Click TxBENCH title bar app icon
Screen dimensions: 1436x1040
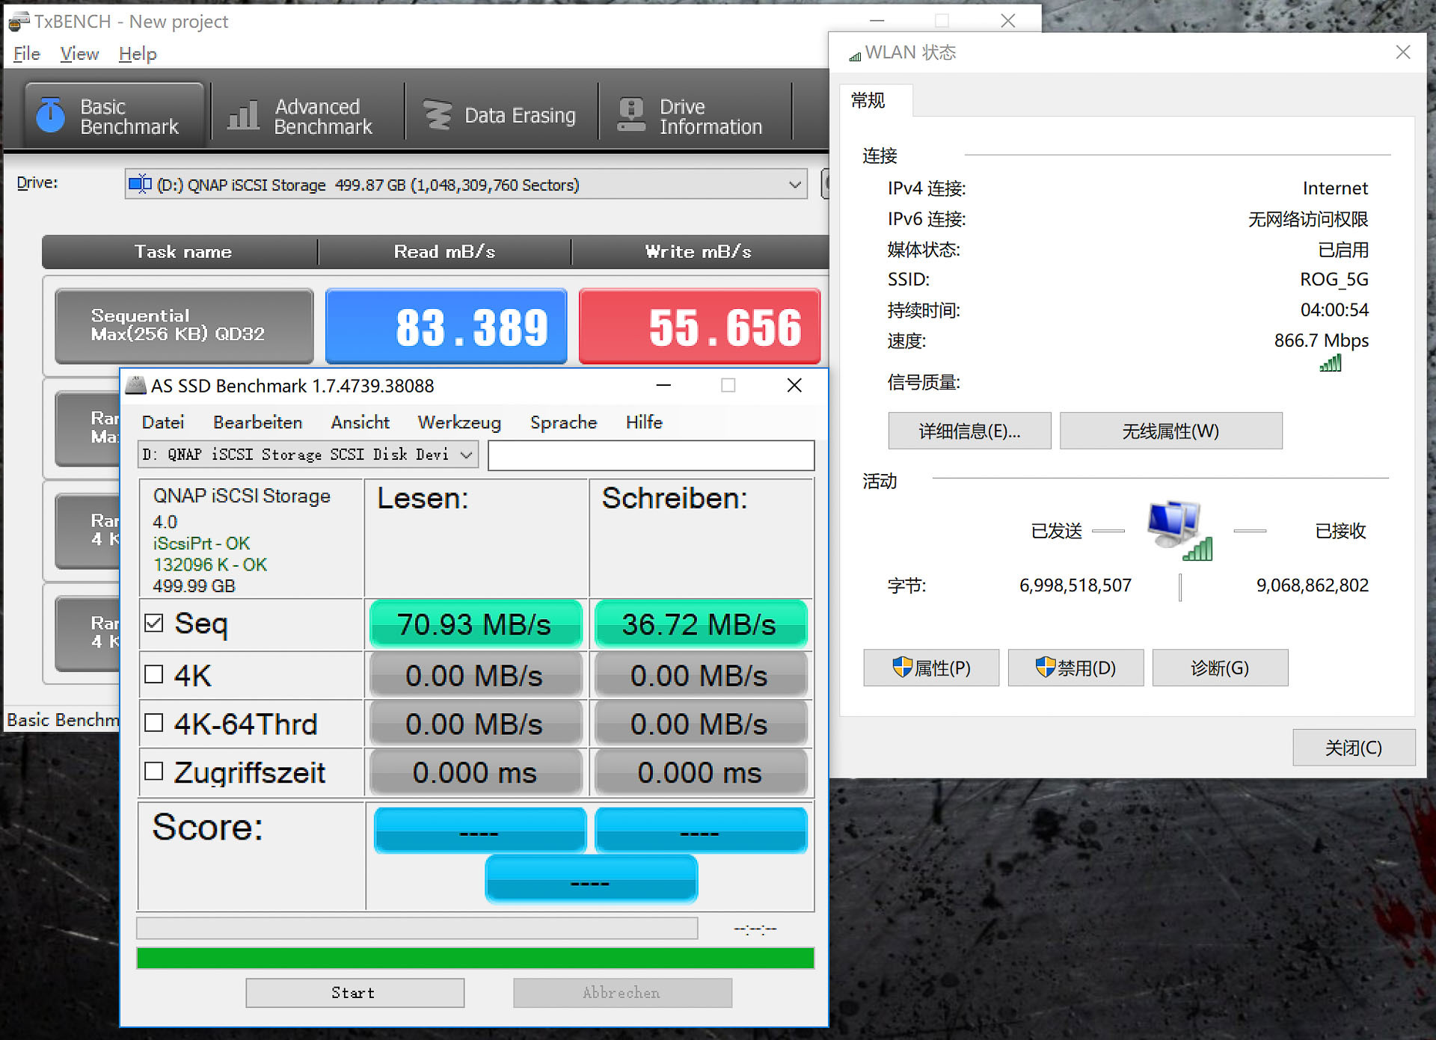point(19,21)
